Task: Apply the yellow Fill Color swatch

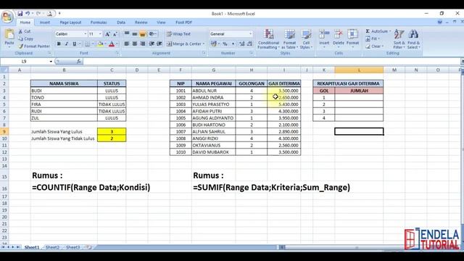Action: tap(100, 43)
